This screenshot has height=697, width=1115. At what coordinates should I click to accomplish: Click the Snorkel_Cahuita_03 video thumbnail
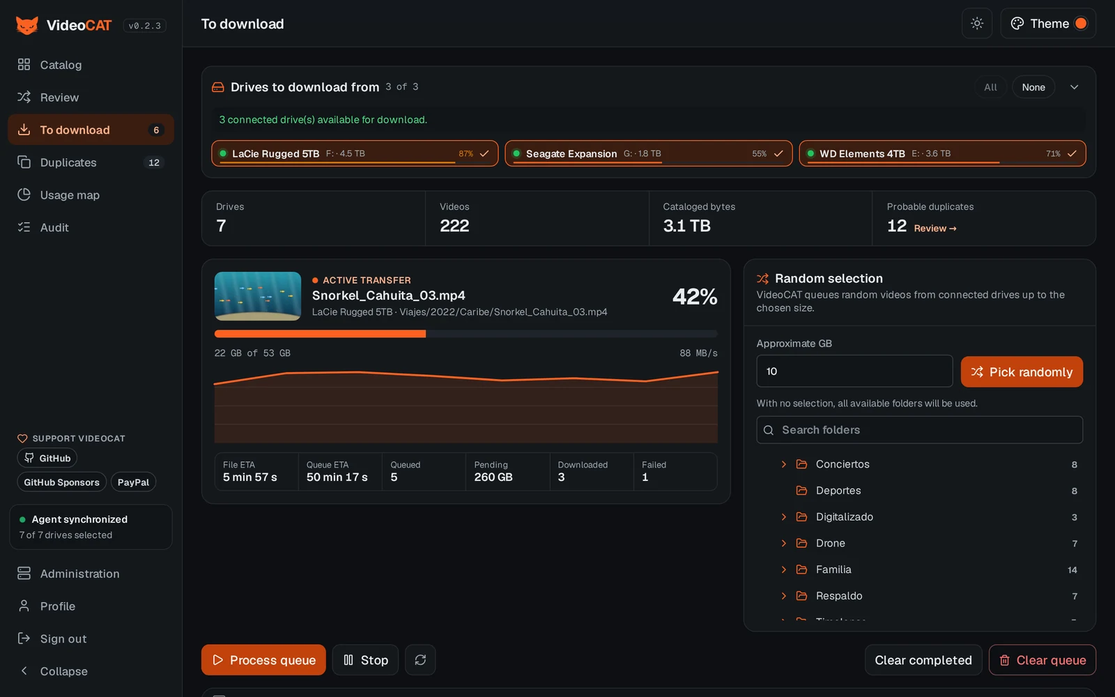coord(258,296)
